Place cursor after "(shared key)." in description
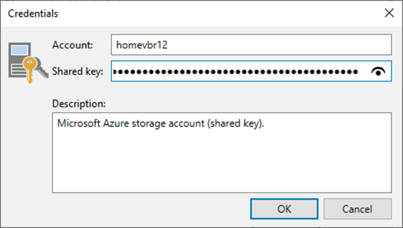Screen dimensions: 403x228 pyautogui.click(x=265, y=123)
